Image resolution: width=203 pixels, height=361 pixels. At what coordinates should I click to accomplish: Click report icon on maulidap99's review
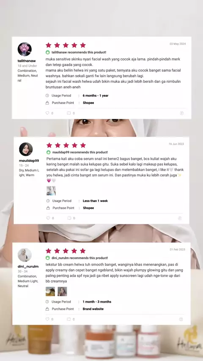click(x=180, y=218)
